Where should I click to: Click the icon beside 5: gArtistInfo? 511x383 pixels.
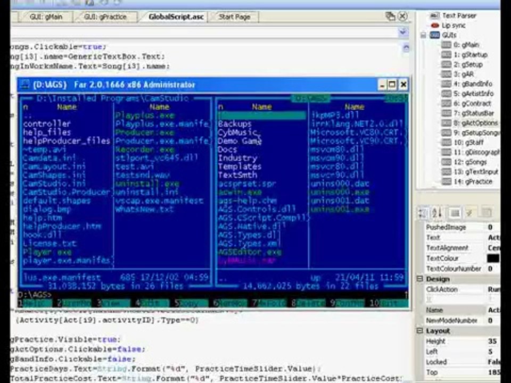[446, 94]
